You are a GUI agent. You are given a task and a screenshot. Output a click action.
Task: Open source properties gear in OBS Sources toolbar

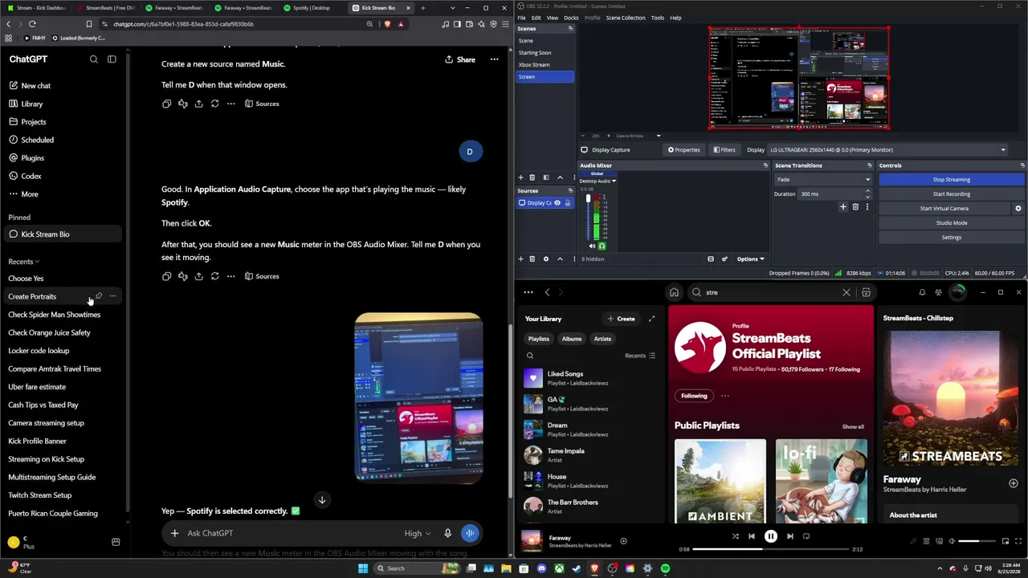point(546,259)
